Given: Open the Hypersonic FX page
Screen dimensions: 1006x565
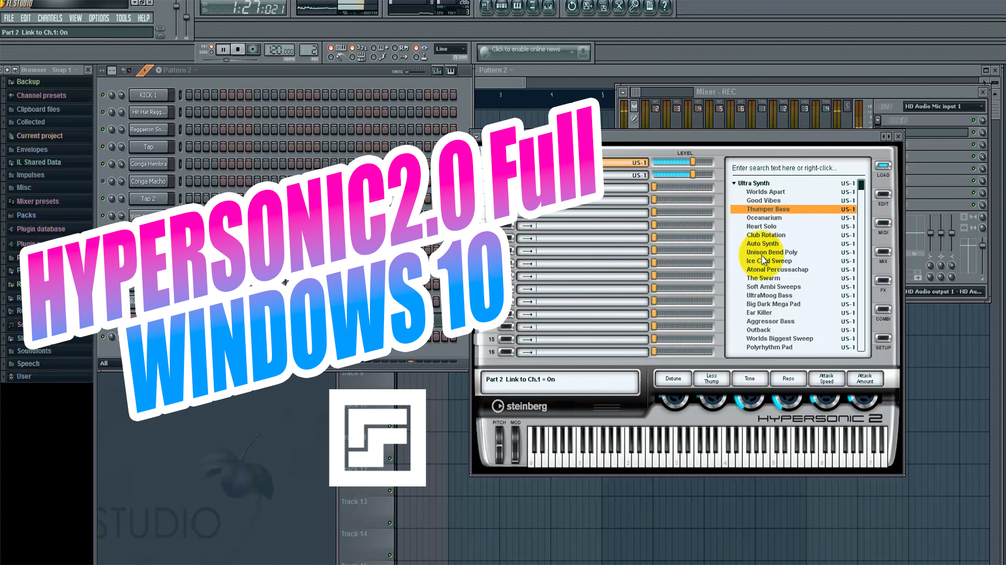Looking at the screenshot, I should 883,281.
